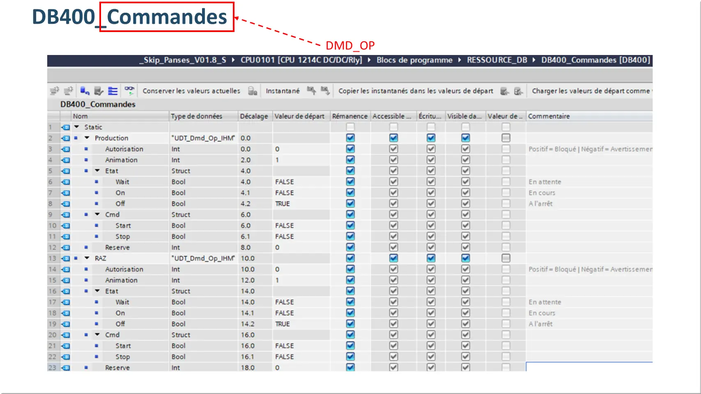Click the Type de données column header

tap(204, 116)
